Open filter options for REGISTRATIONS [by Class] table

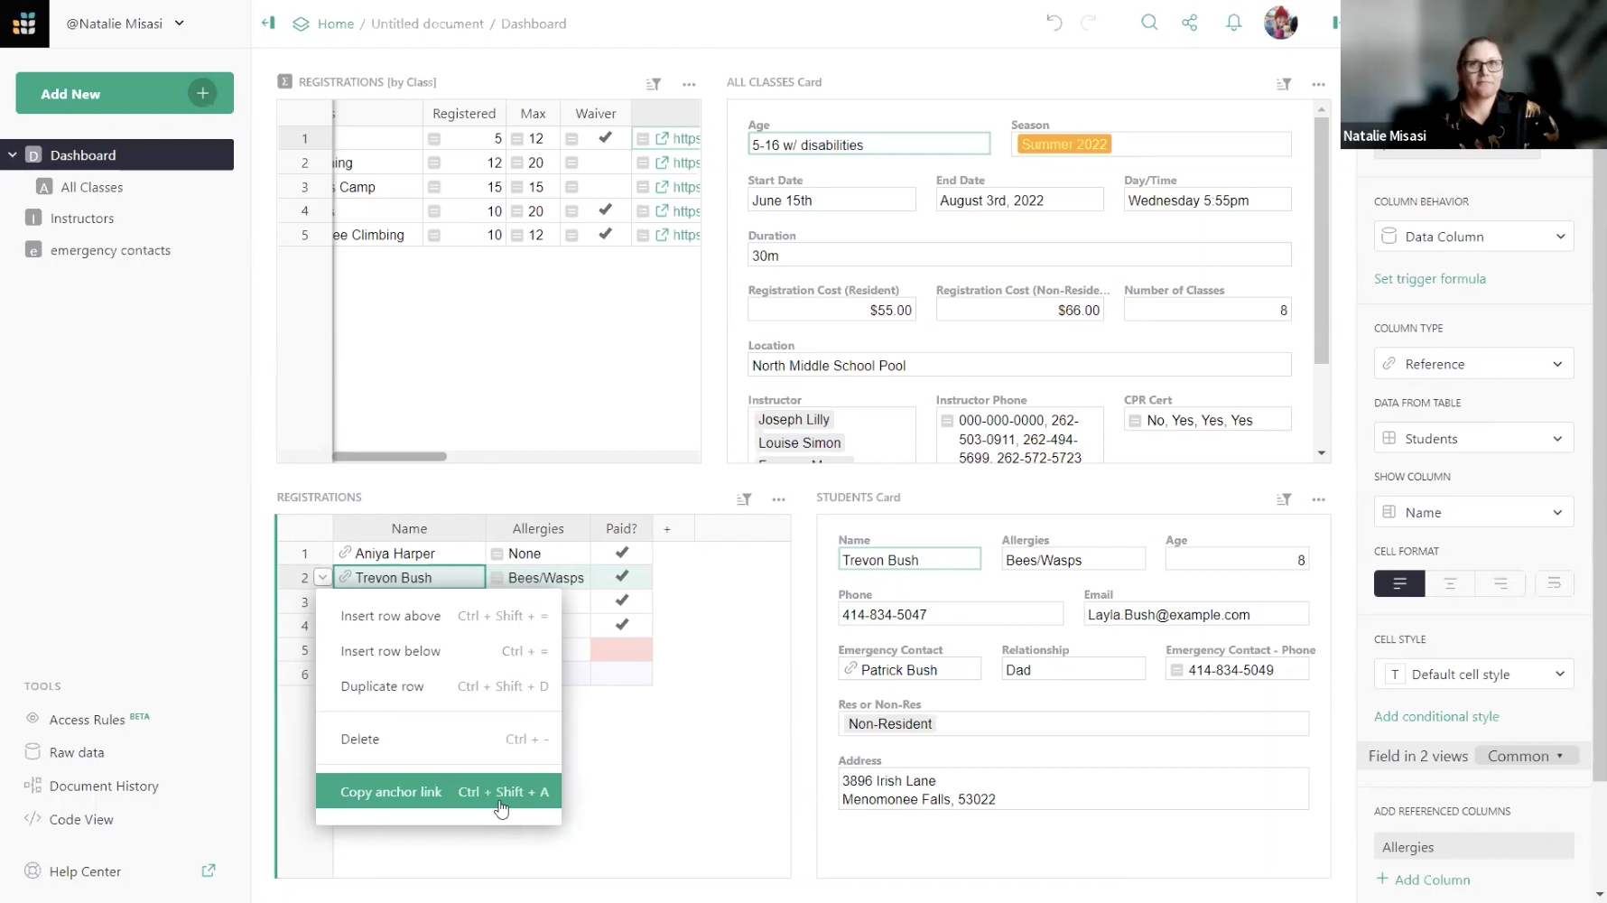click(654, 83)
